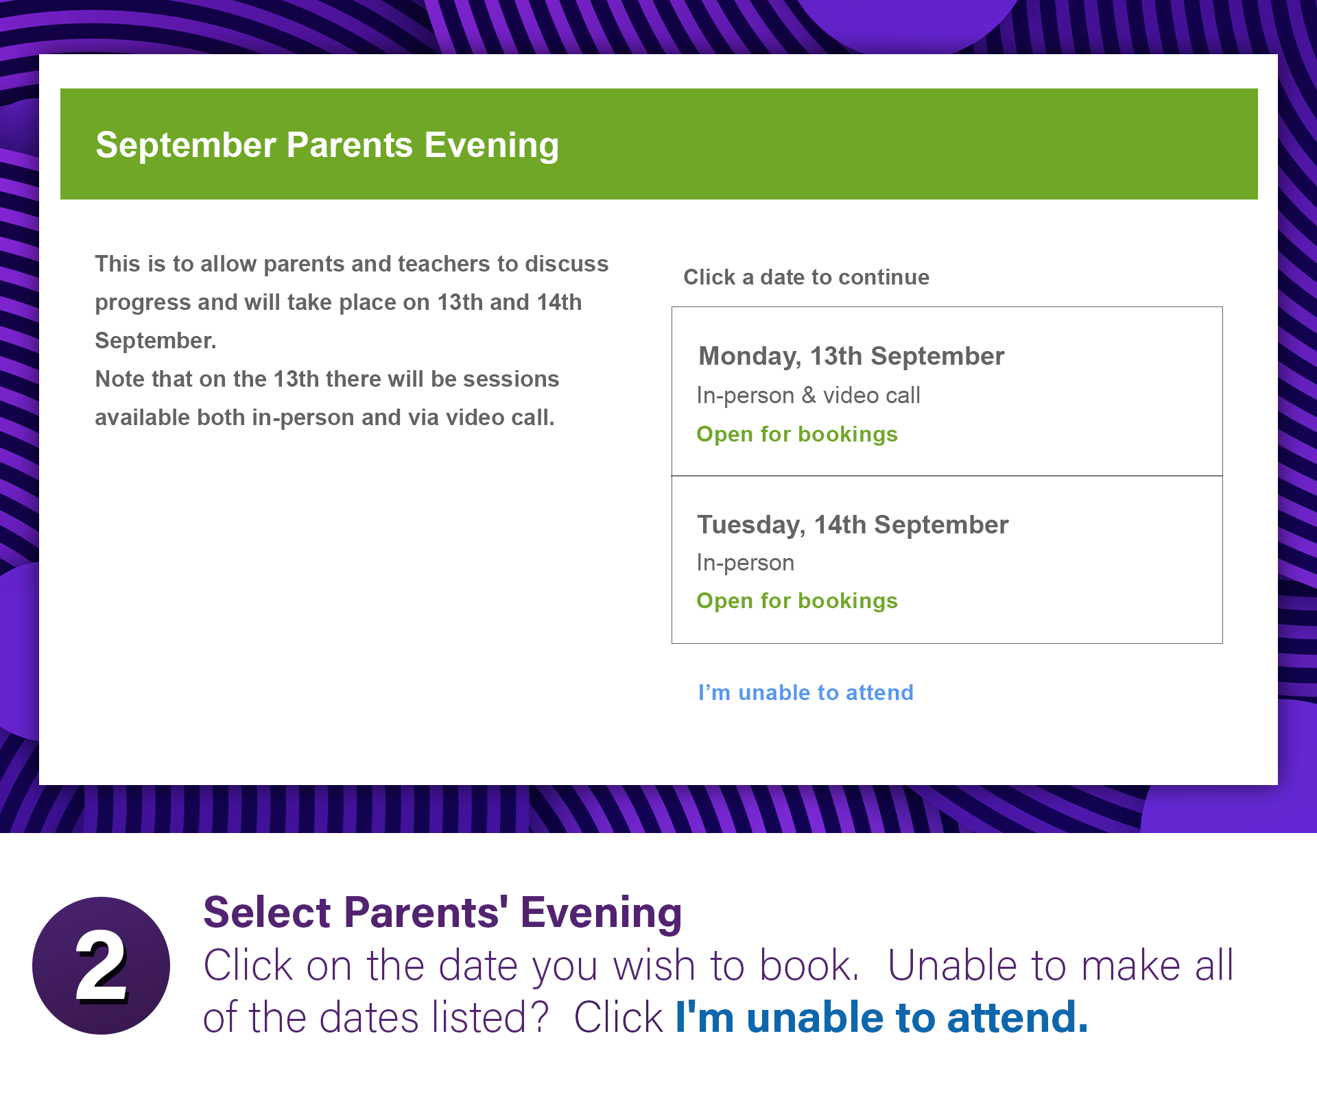Click the 'Unable to make all' question text
This screenshot has height=1097, width=1317.
tap(1060, 965)
